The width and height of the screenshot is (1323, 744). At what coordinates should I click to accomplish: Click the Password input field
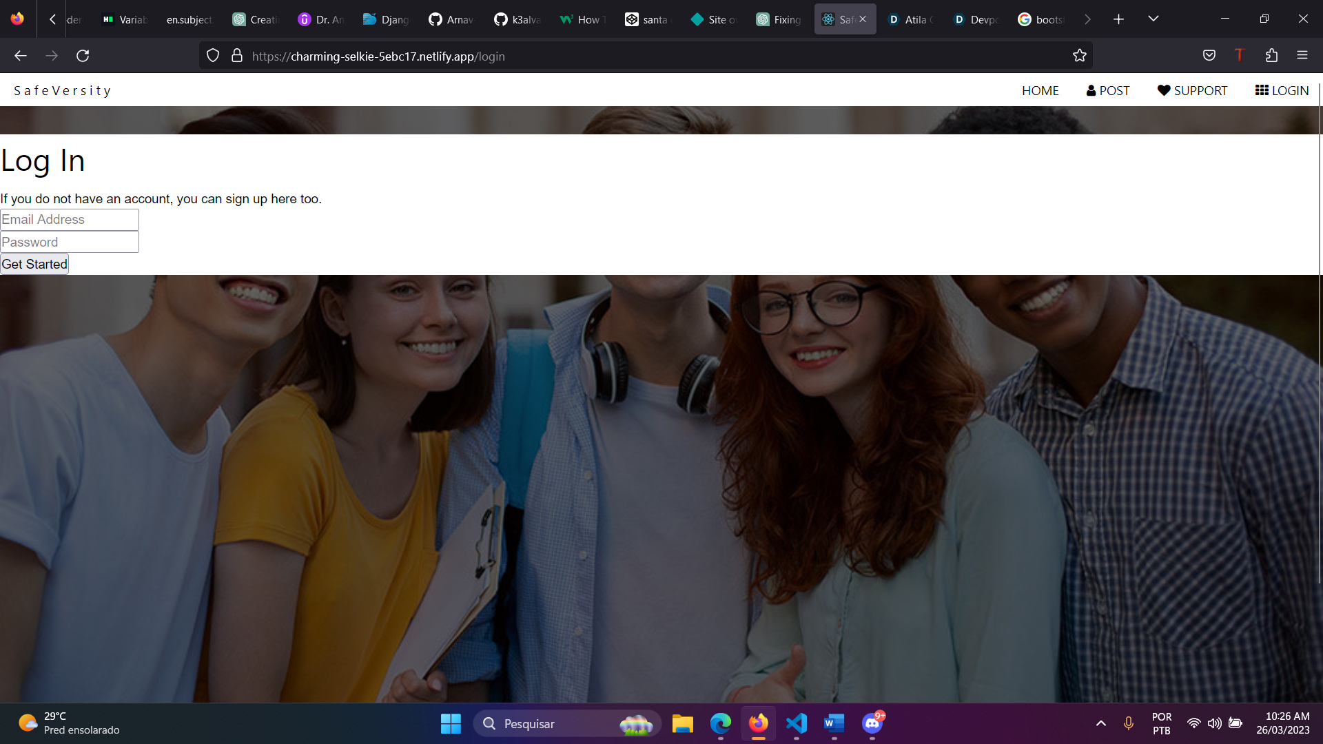(70, 242)
